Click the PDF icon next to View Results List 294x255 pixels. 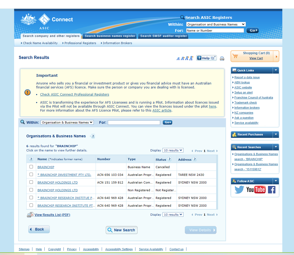30,215
